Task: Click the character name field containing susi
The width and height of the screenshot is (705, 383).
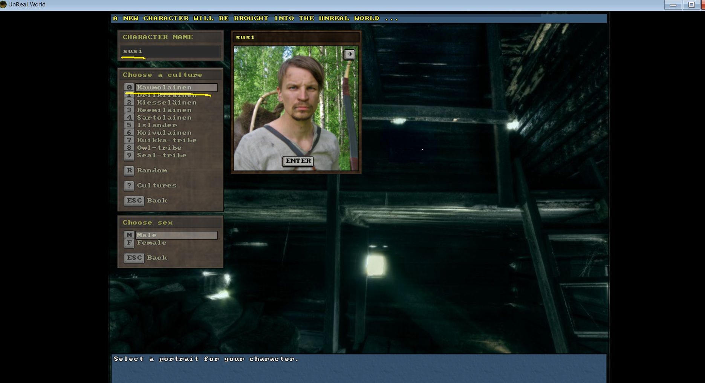Action: pyautogui.click(x=170, y=51)
